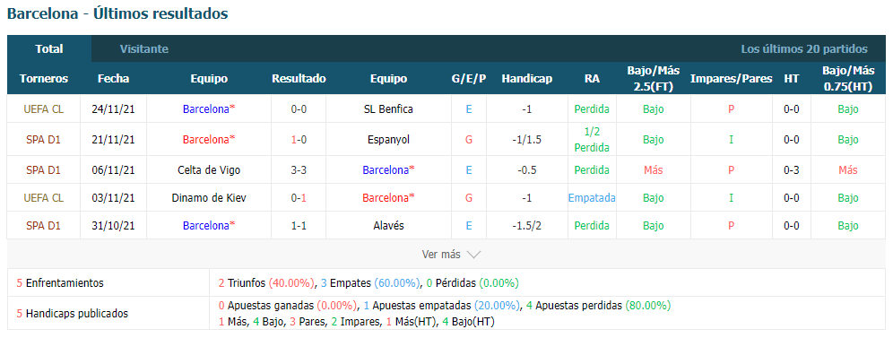Select UEFA CL tournament in 24/11/21 row
This screenshot has height=338, width=893.
43,109
